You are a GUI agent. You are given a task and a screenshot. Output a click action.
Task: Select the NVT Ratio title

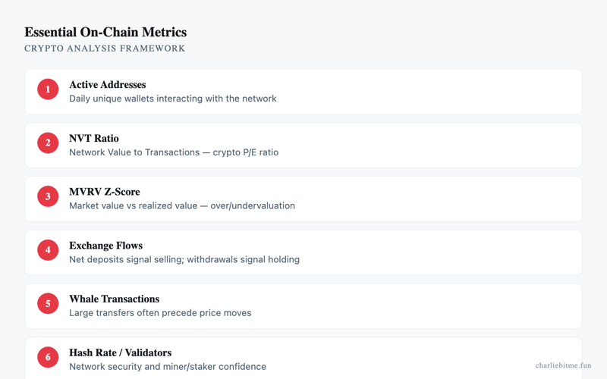coord(94,138)
